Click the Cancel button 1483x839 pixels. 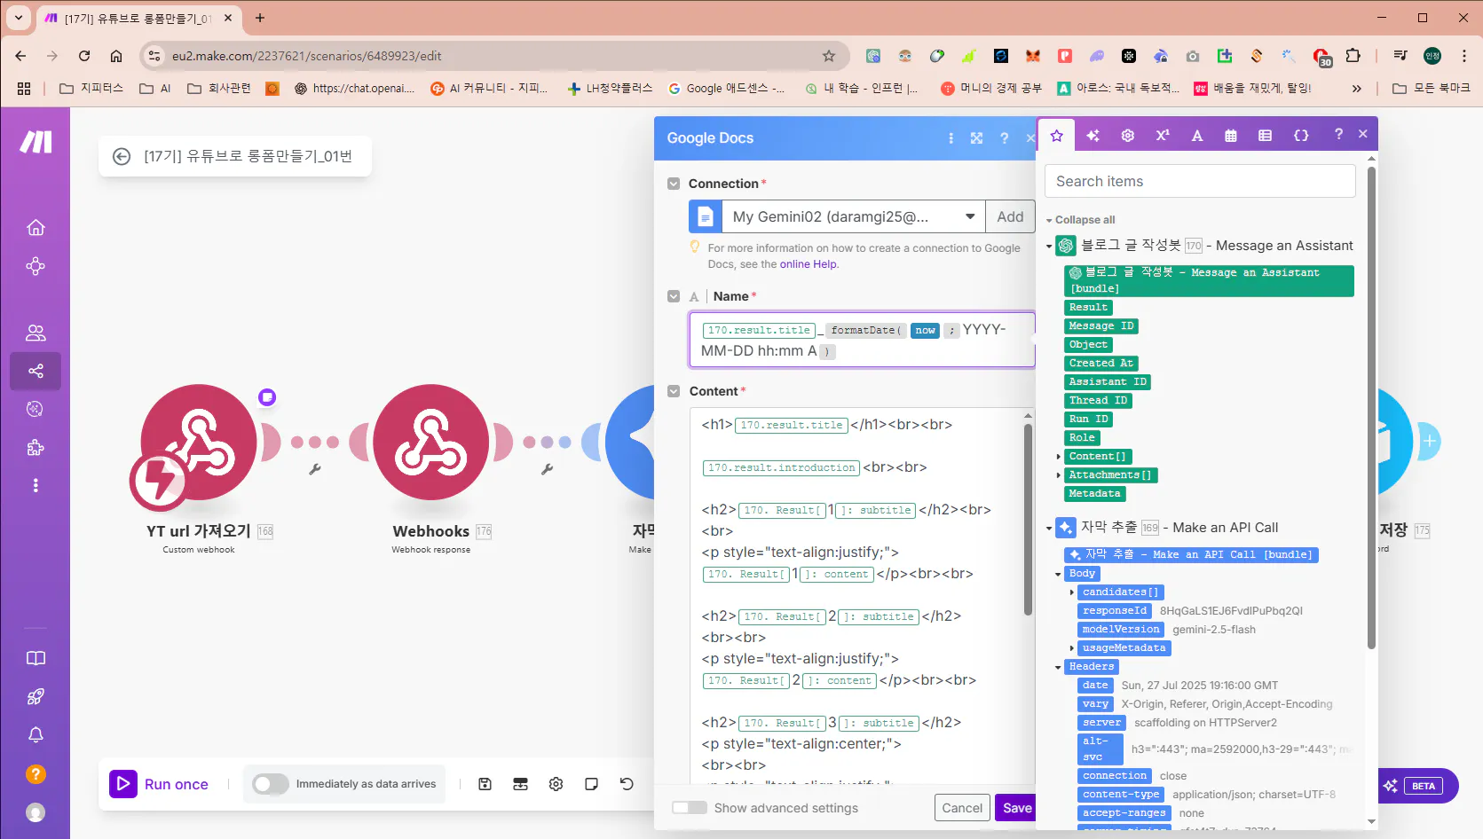[962, 808]
